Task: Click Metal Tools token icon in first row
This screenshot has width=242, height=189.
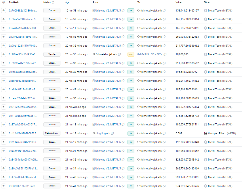Action: [205, 10]
